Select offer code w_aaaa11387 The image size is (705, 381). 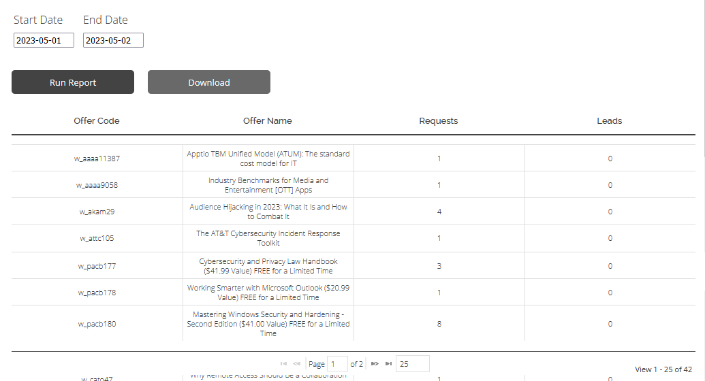[97, 158]
